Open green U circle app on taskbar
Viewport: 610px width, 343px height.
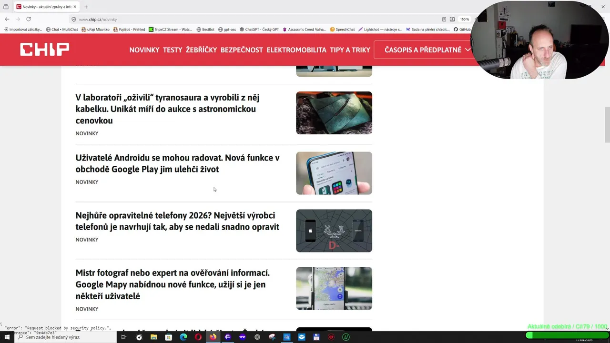346,337
